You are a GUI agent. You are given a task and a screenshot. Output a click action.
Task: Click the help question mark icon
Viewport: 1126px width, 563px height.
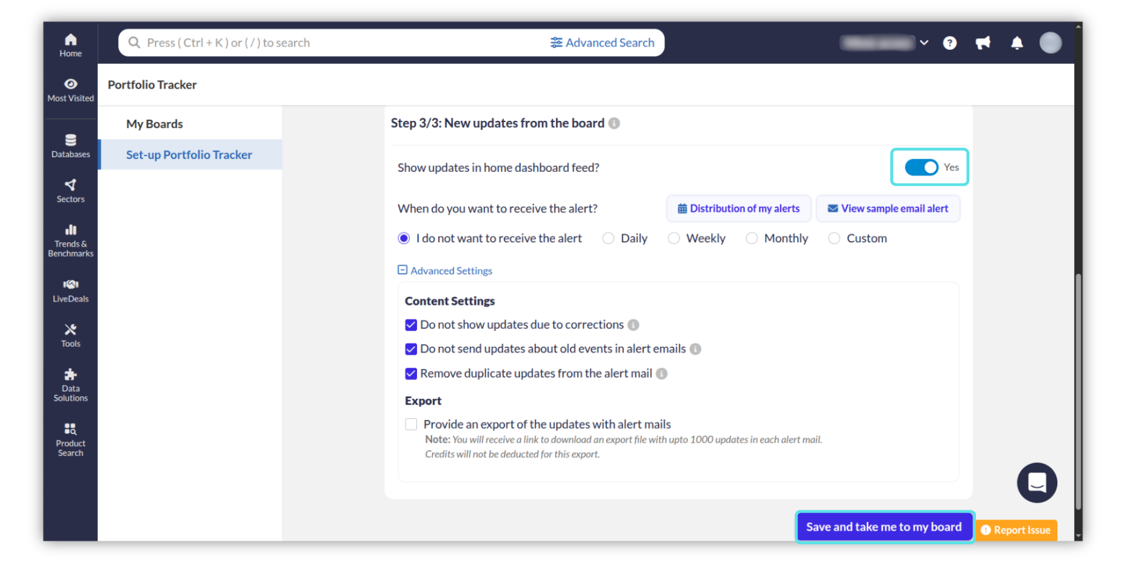949,43
